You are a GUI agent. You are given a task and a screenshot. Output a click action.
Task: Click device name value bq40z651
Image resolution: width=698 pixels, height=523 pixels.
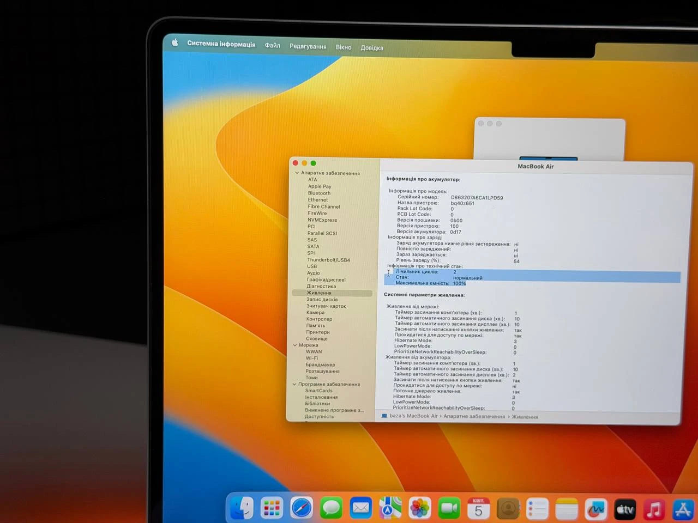[x=462, y=203]
